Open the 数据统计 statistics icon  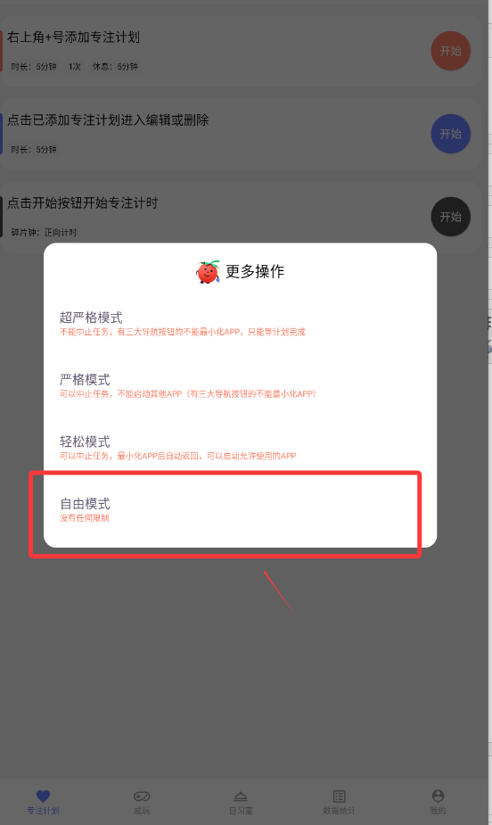tap(339, 796)
